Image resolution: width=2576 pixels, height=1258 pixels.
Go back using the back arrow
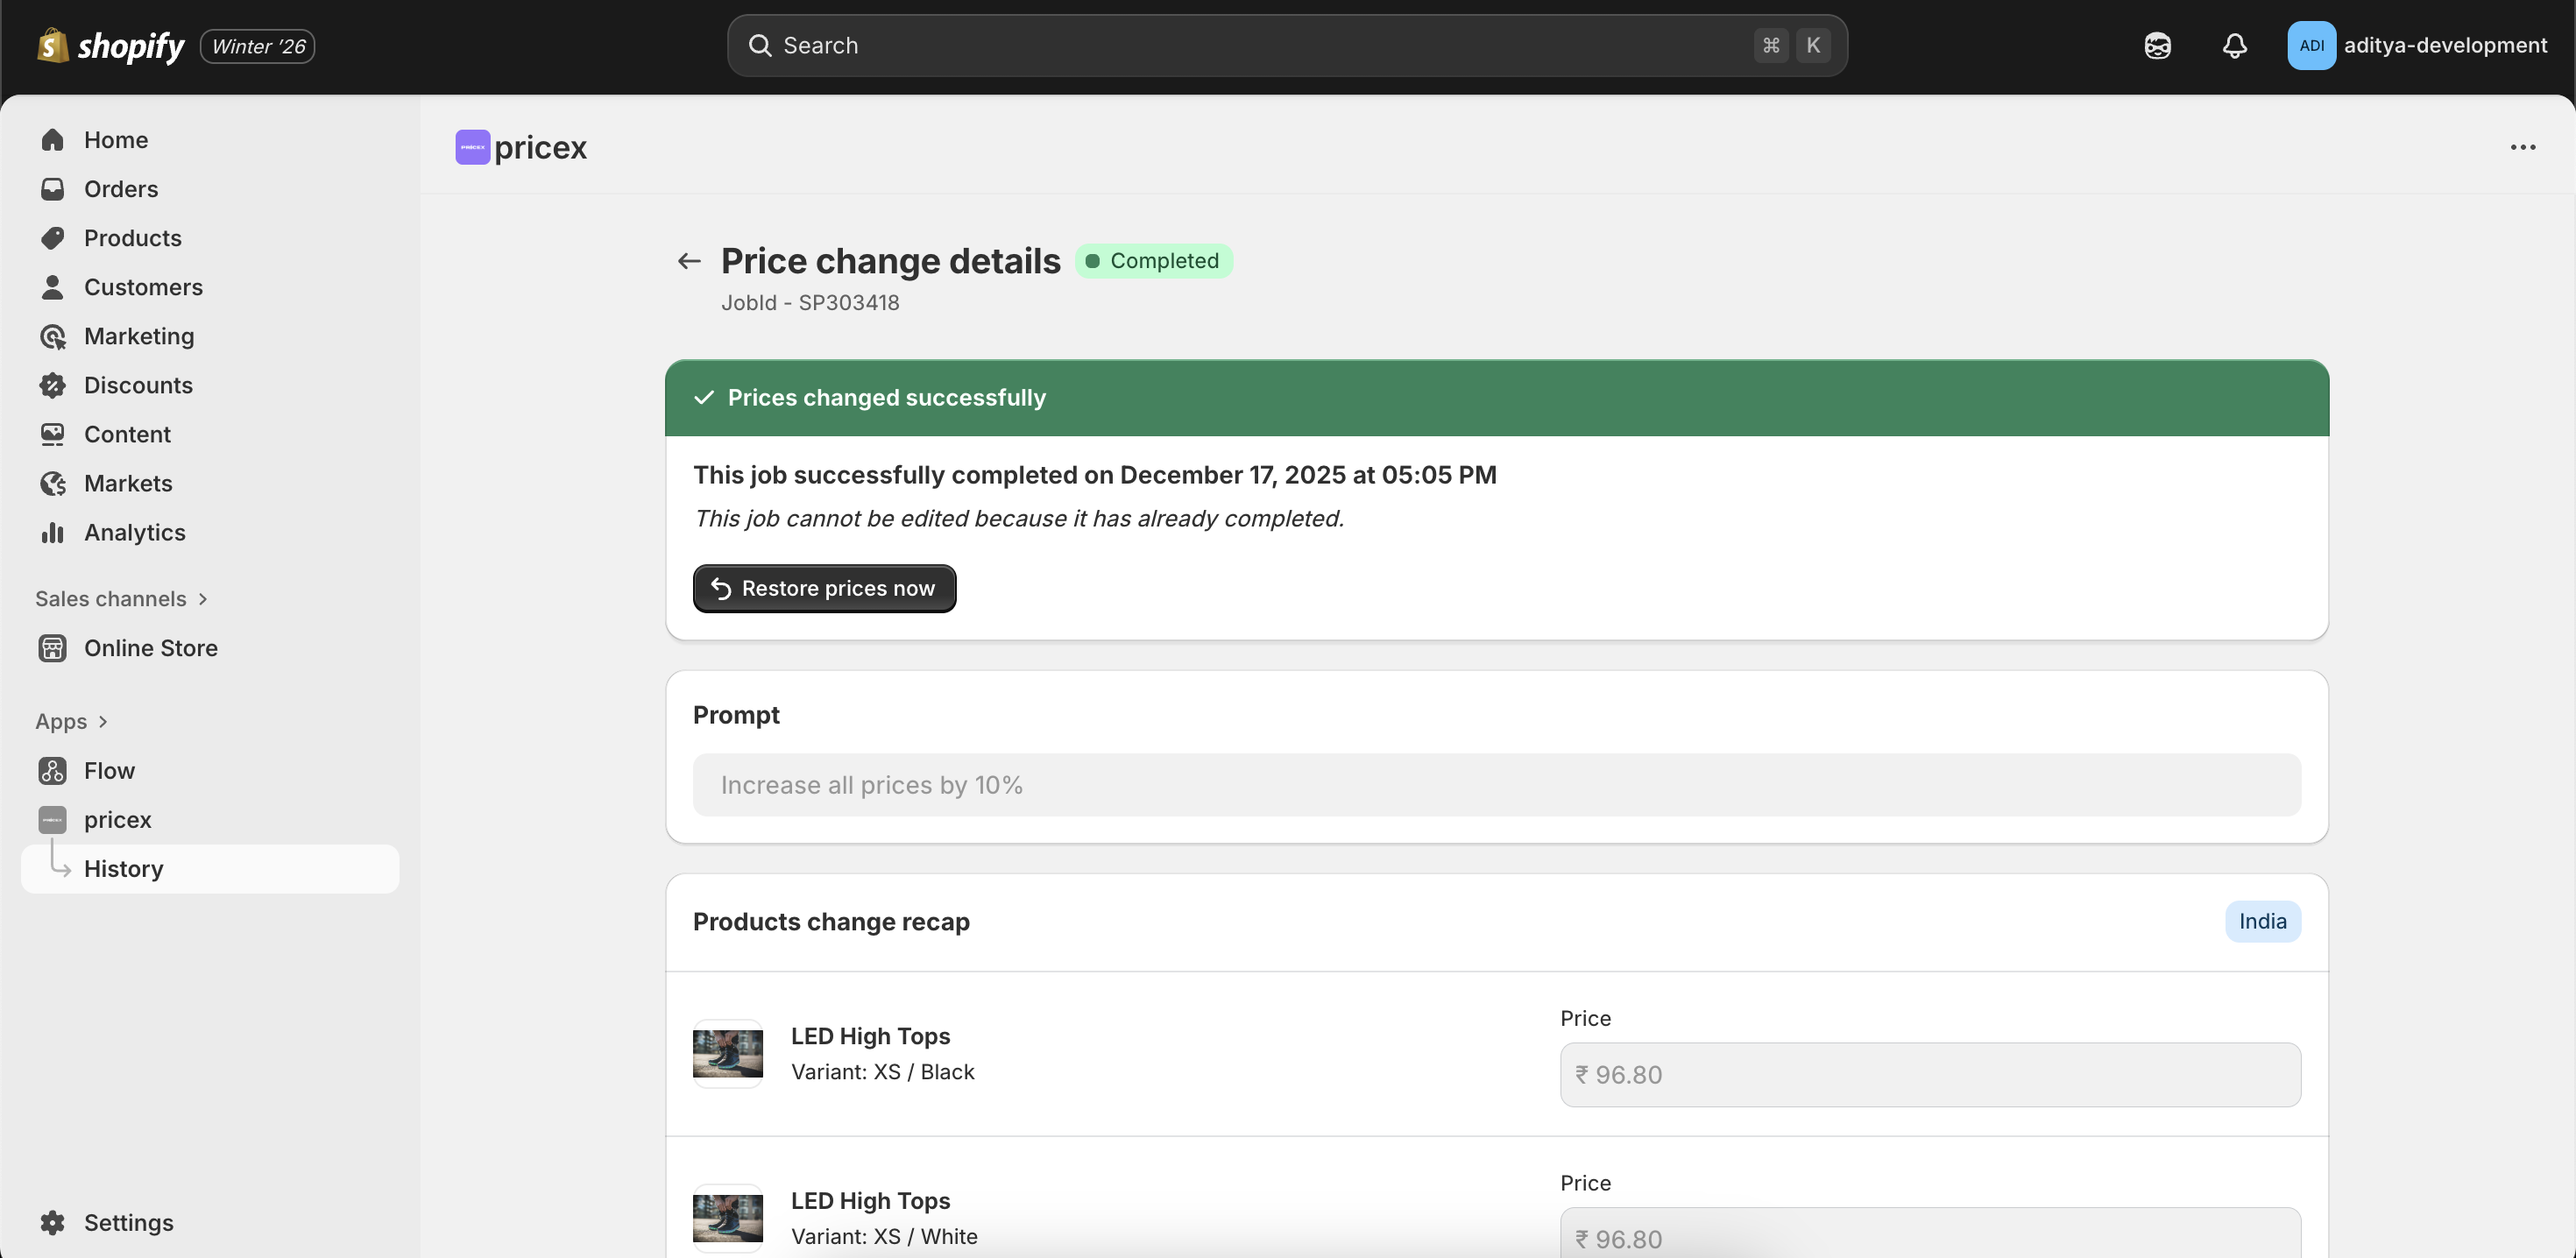(688, 260)
